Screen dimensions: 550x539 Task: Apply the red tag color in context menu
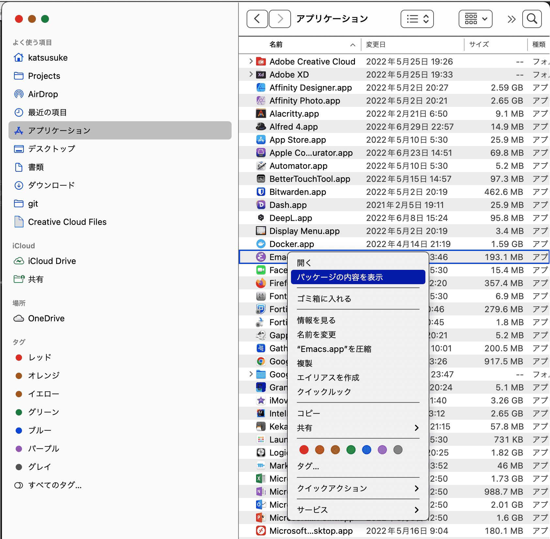304,450
